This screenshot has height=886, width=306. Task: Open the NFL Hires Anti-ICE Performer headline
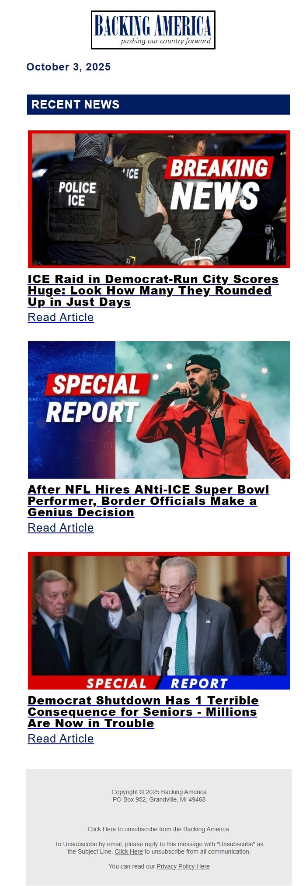149,501
